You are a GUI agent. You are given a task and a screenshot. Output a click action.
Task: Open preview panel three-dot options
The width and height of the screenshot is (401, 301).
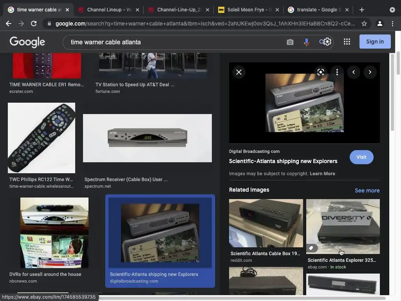337,72
